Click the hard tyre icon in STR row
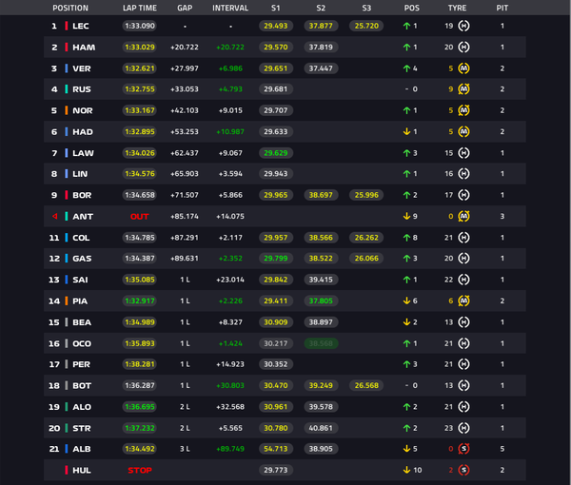The width and height of the screenshot is (571, 485). tap(463, 428)
